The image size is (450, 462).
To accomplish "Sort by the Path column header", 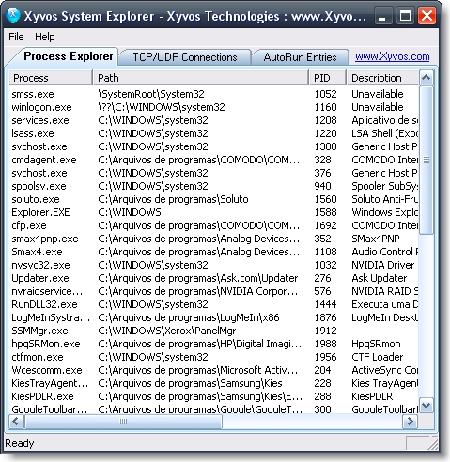I will point(201,78).
